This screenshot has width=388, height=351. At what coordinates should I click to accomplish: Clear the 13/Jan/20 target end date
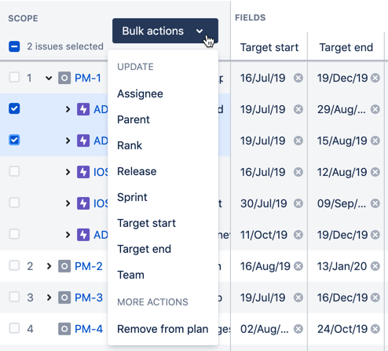(x=375, y=266)
